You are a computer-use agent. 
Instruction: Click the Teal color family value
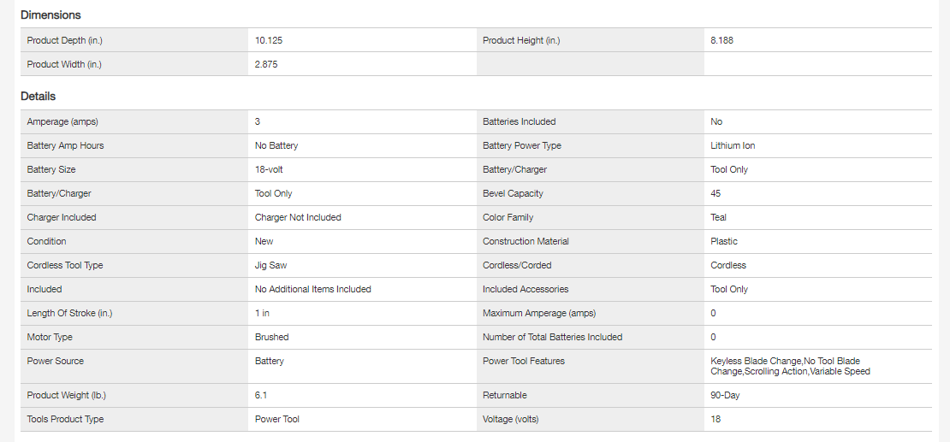point(719,217)
